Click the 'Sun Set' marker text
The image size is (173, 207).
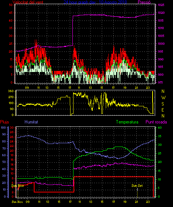[137, 186]
